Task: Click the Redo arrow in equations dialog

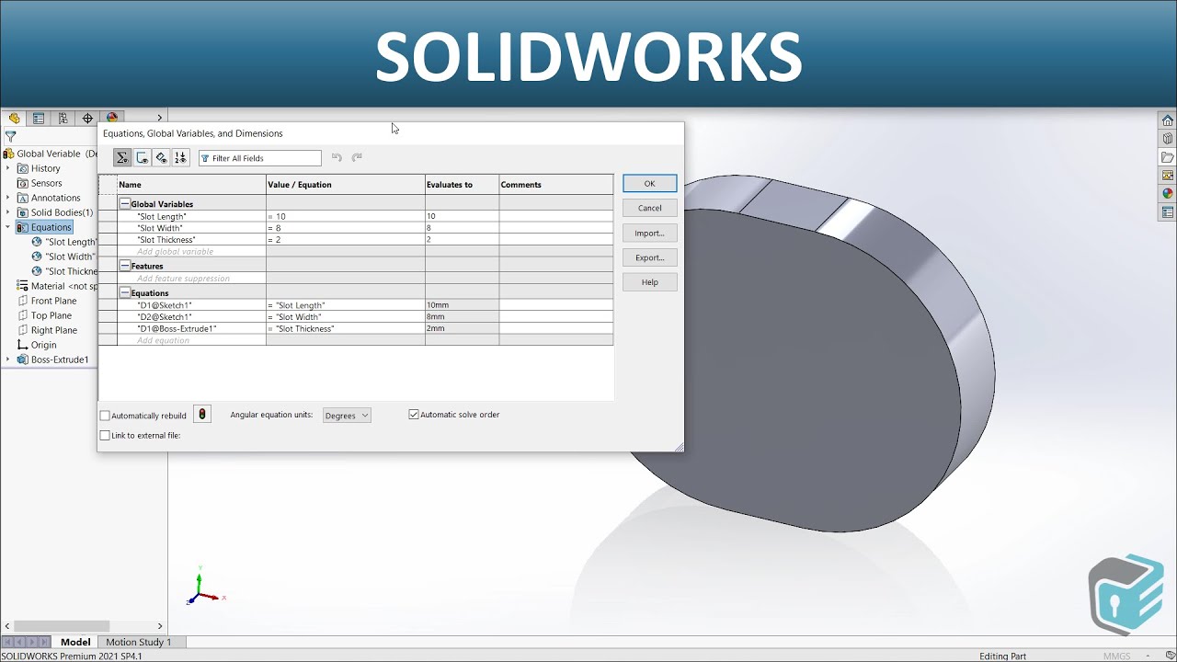Action: (357, 158)
